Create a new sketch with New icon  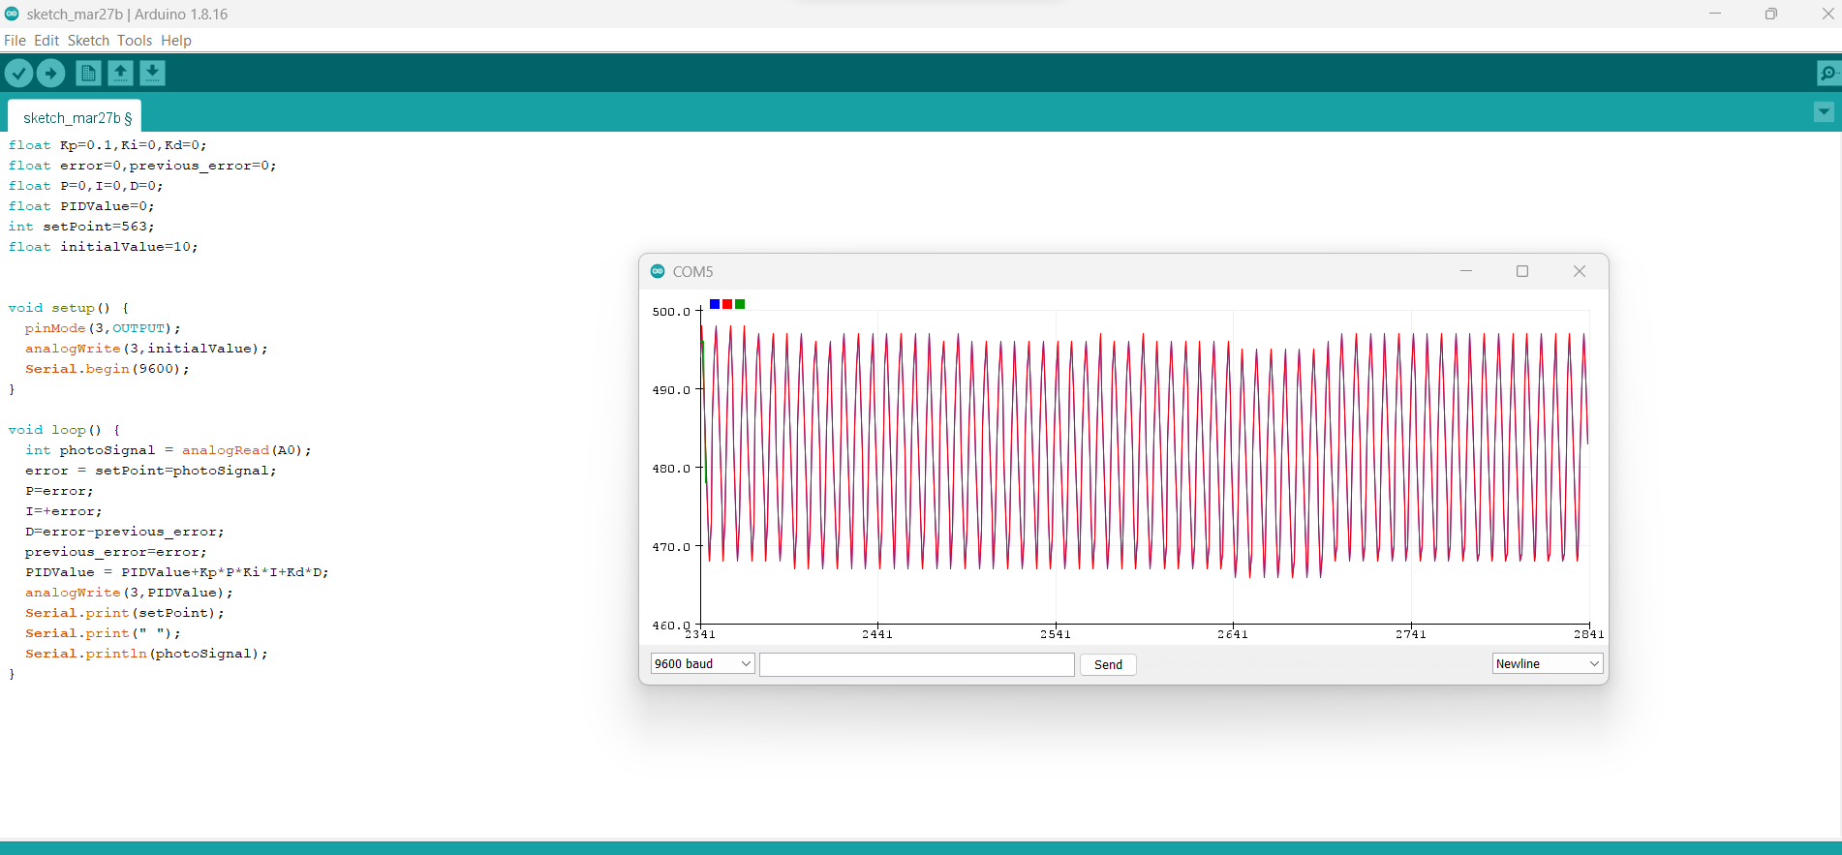[88, 74]
